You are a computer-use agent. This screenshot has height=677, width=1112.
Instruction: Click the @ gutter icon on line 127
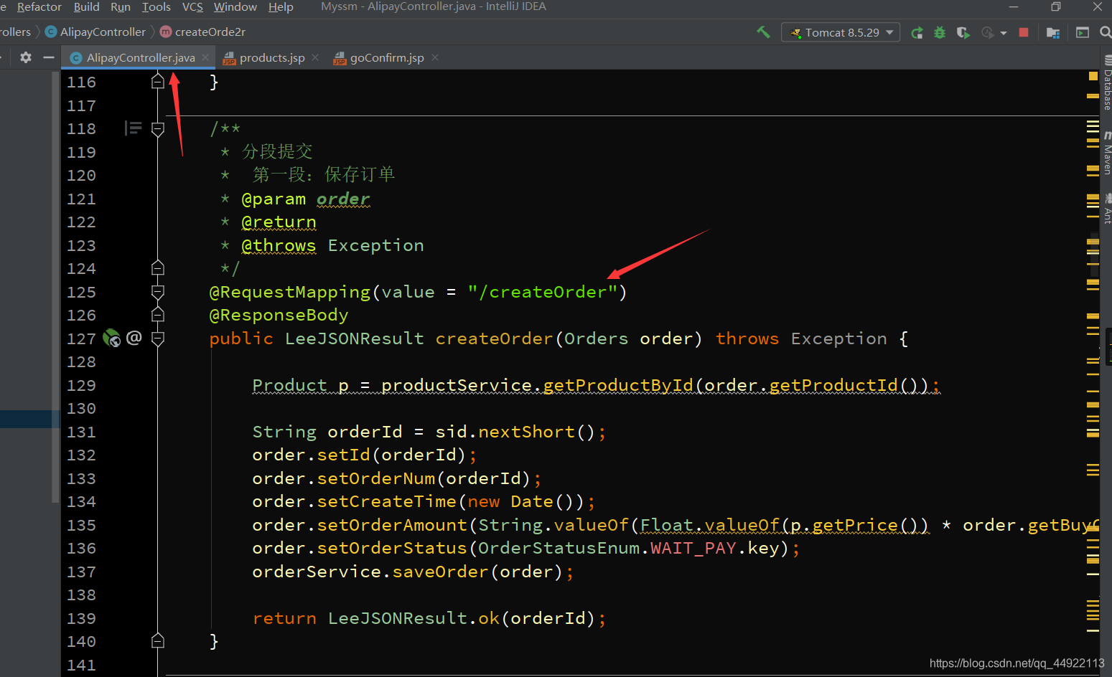[134, 338]
